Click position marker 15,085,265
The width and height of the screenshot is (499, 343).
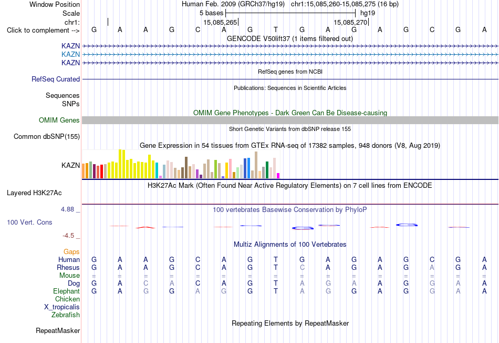(x=220, y=22)
